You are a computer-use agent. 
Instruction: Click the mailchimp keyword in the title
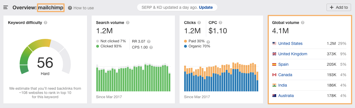[x=51, y=7]
